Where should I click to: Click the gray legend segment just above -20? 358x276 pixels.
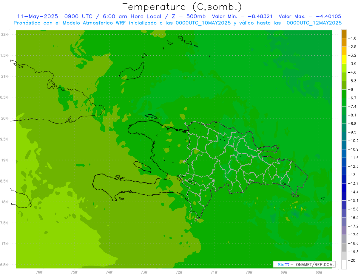click(x=344, y=256)
